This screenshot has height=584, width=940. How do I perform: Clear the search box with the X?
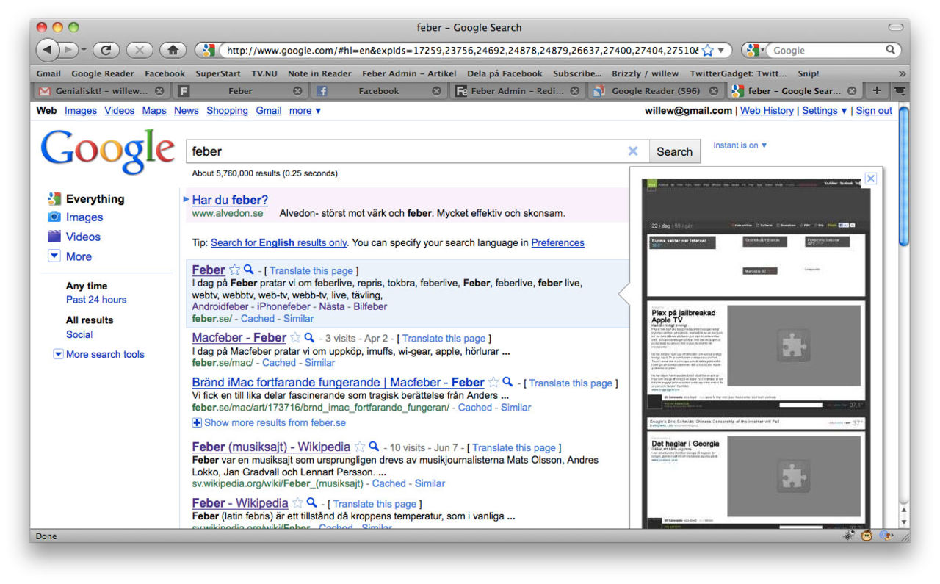[x=633, y=151]
